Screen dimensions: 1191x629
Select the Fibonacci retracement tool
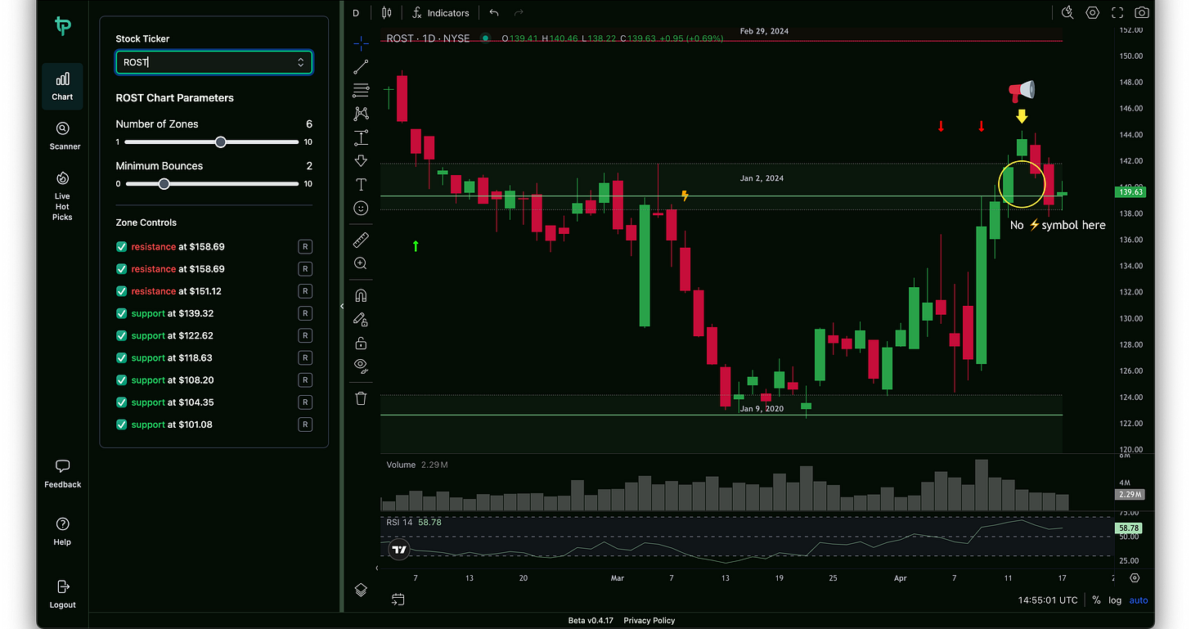click(361, 90)
